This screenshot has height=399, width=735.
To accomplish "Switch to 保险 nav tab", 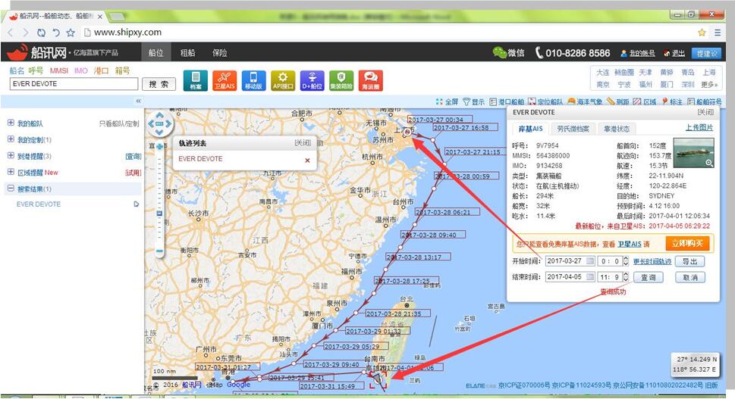I will click(x=220, y=52).
